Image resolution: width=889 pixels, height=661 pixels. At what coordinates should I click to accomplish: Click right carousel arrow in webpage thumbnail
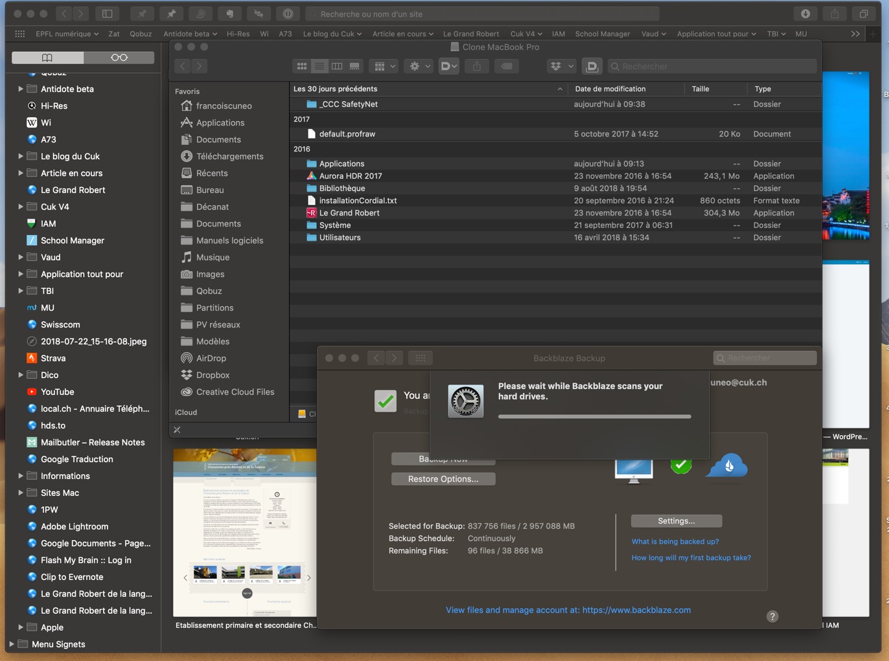click(x=308, y=577)
